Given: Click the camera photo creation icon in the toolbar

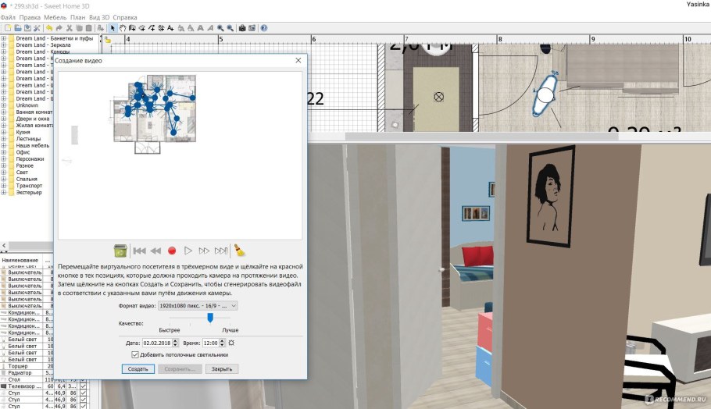Looking at the screenshot, I should tap(241, 28).
